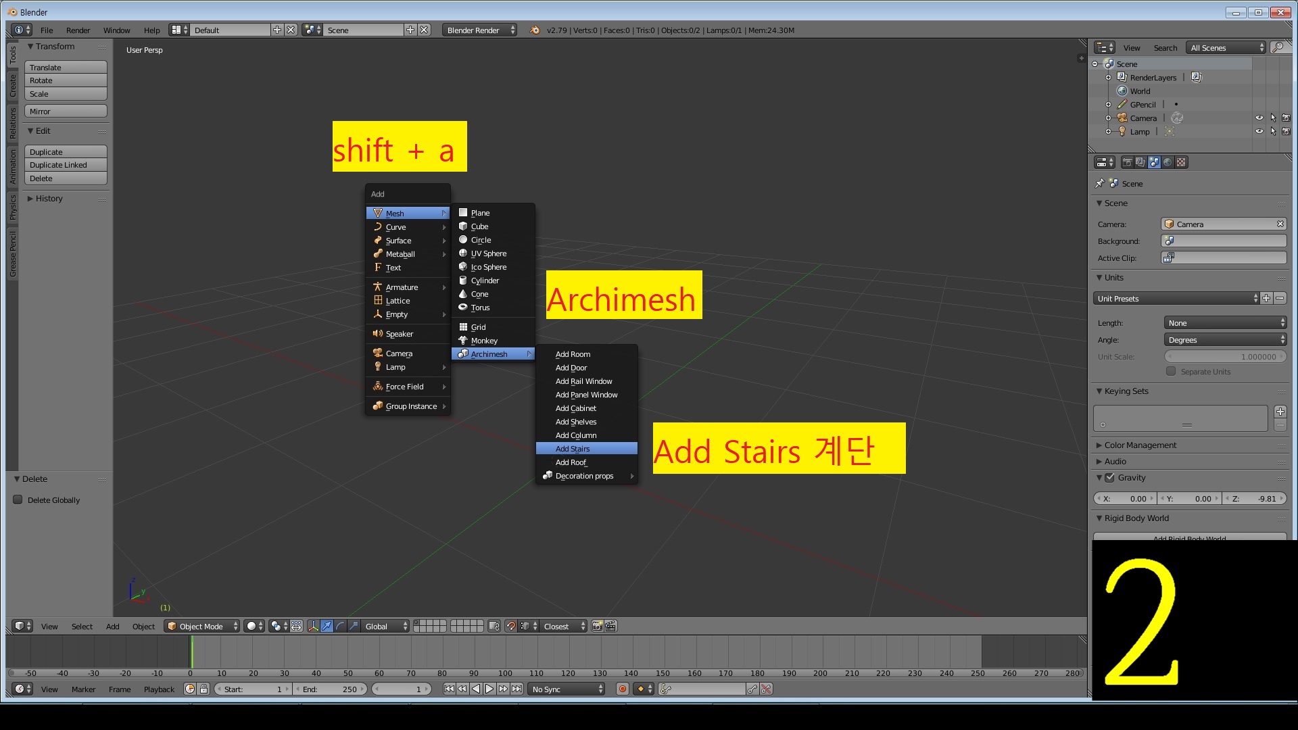Click the Duplicate Linked button
The height and width of the screenshot is (730, 1298).
66,164
